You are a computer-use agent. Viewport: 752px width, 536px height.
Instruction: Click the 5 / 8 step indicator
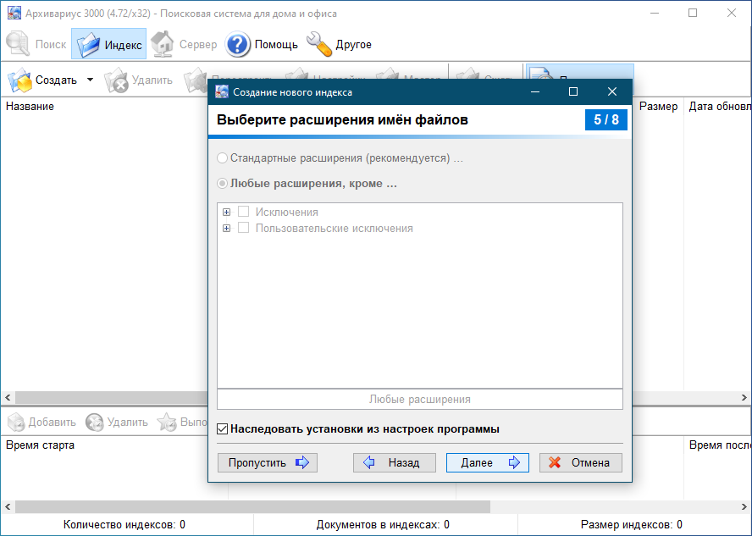coord(606,119)
